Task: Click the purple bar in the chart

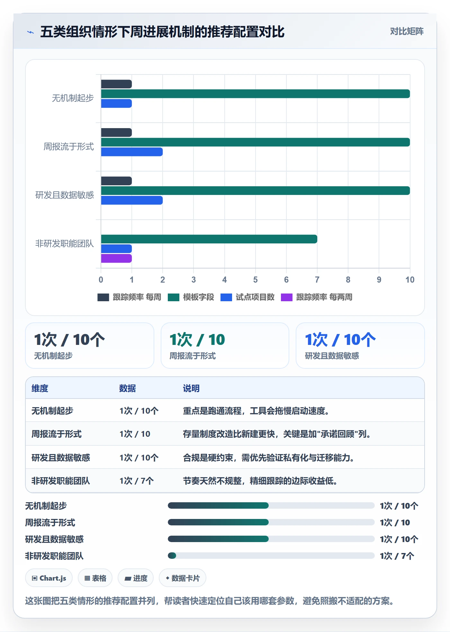Action: (x=116, y=259)
